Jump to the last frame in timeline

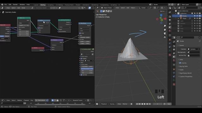tap(150, 104)
